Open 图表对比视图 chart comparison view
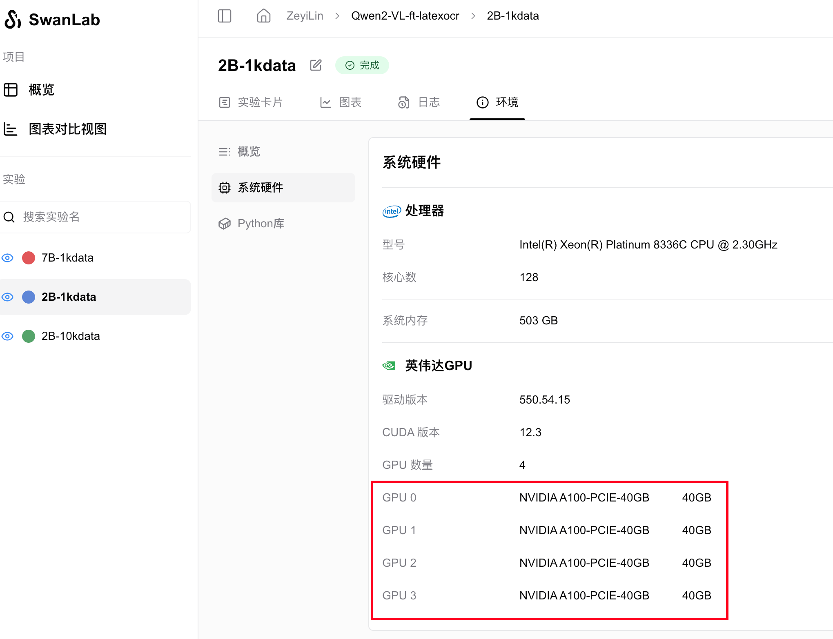This screenshot has width=833, height=639. (x=55, y=129)
